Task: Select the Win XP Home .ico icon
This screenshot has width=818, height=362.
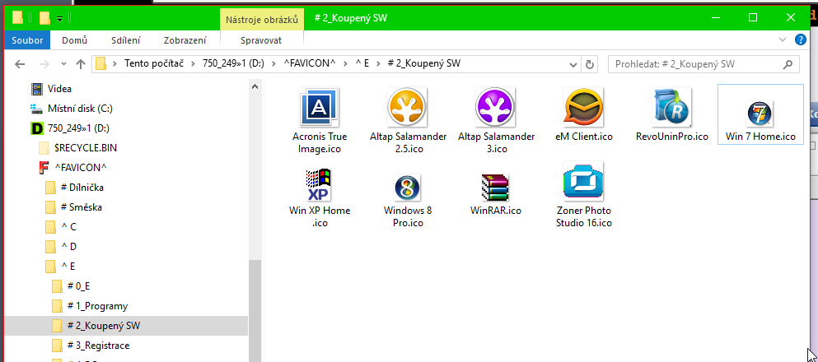Action: (x=320, y=184)
